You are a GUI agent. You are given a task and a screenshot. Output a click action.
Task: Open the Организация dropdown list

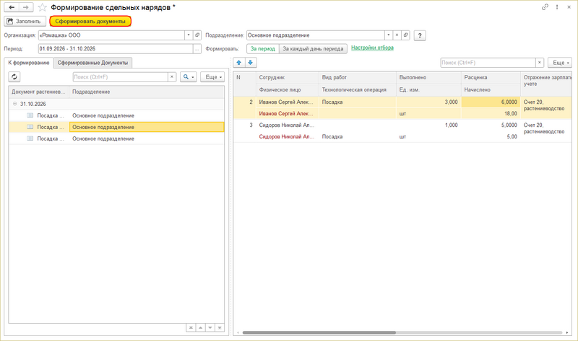pyautogui.click(x=189, y=35)
